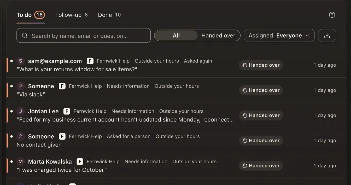The width and height of the screenshot is (351, 185).
Task: Open the Assigned: Everyone dropdown
Action: (x=279, y=36)
